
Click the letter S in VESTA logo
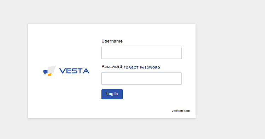pyautogui.click(x=74, y=71)
